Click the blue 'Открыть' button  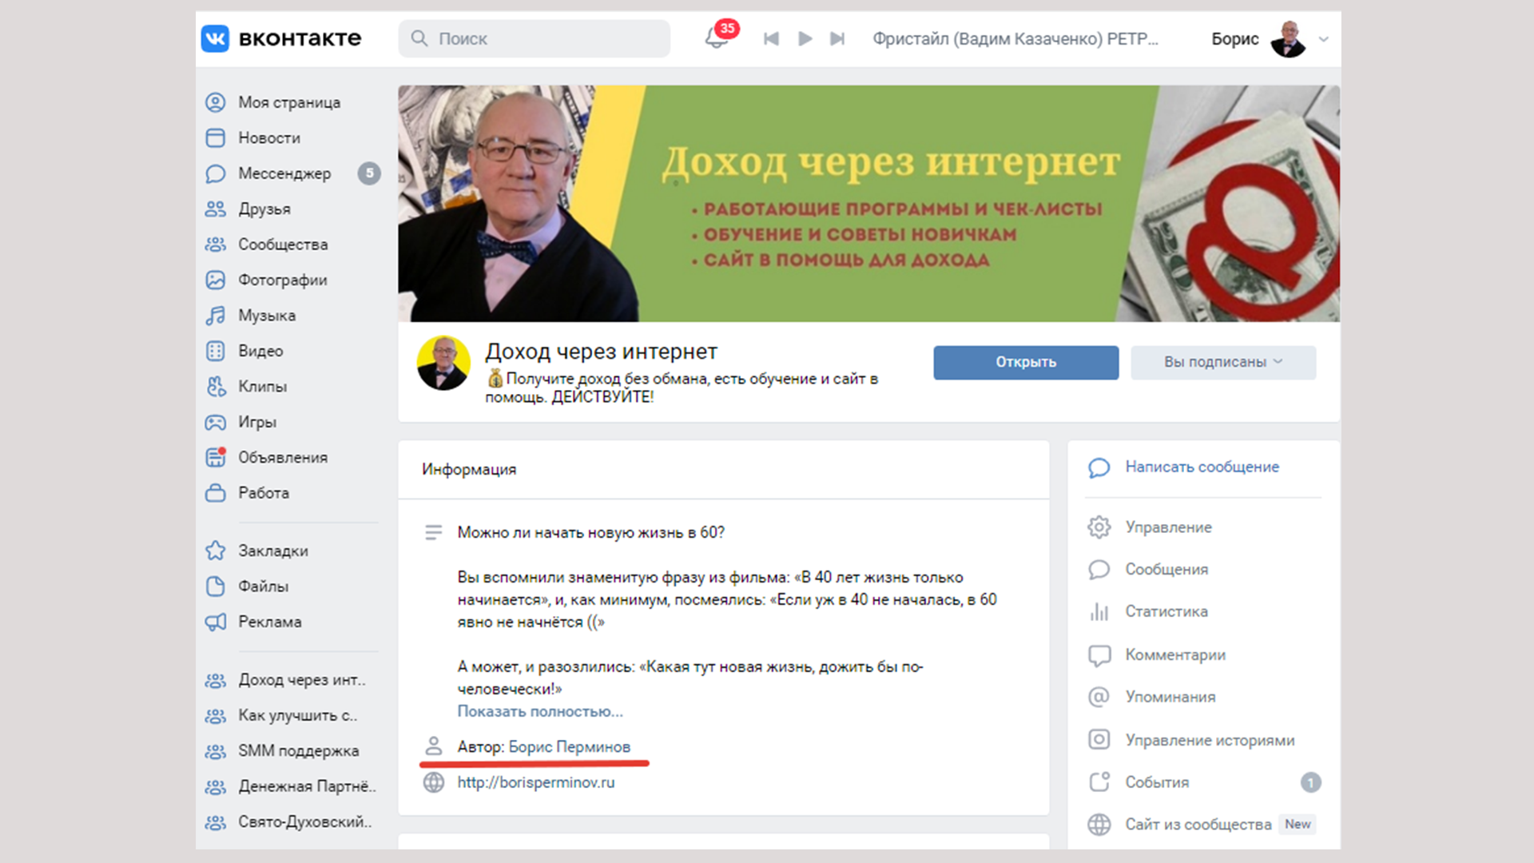[x=1025, y=362]
